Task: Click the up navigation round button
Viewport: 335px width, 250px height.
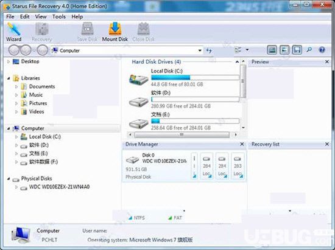Action: (42, 50)
